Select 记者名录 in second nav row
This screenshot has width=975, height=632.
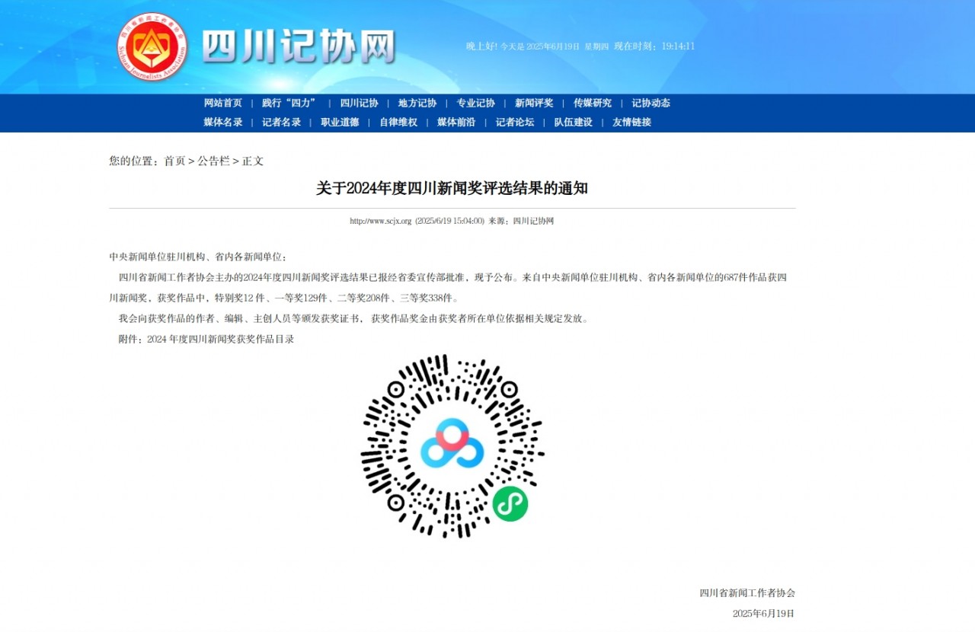click(281, 123)
